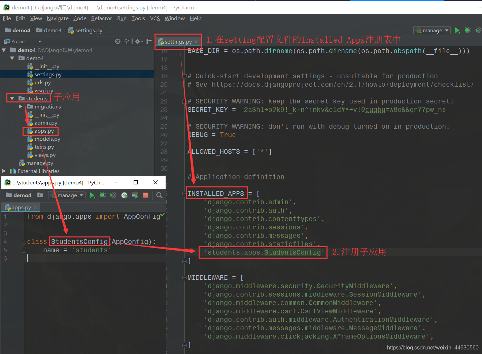Click DEBUG = True line in settings
Viewport: 482px width, 354px height.
(211, 135)
